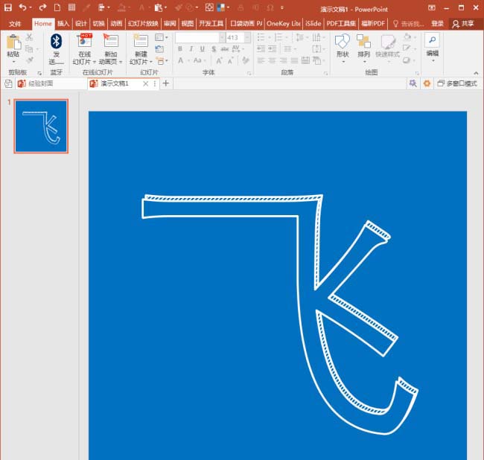Switch to the 插入 (Insert) ribbon tab

[x=63, y=23]
